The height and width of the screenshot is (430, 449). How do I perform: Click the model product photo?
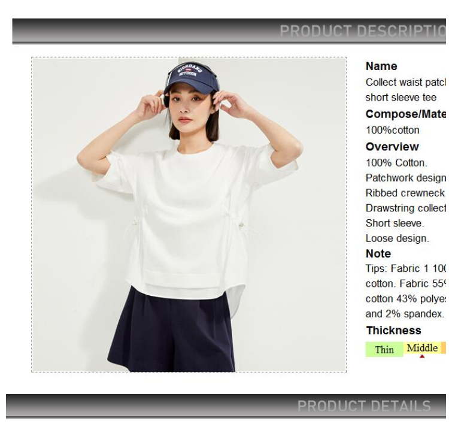[189, 214]
